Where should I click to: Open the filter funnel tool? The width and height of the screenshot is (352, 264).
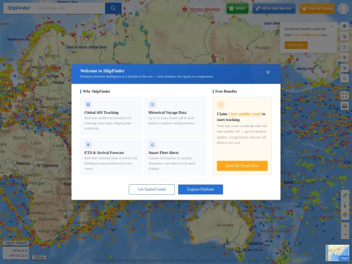pos(344,47)
